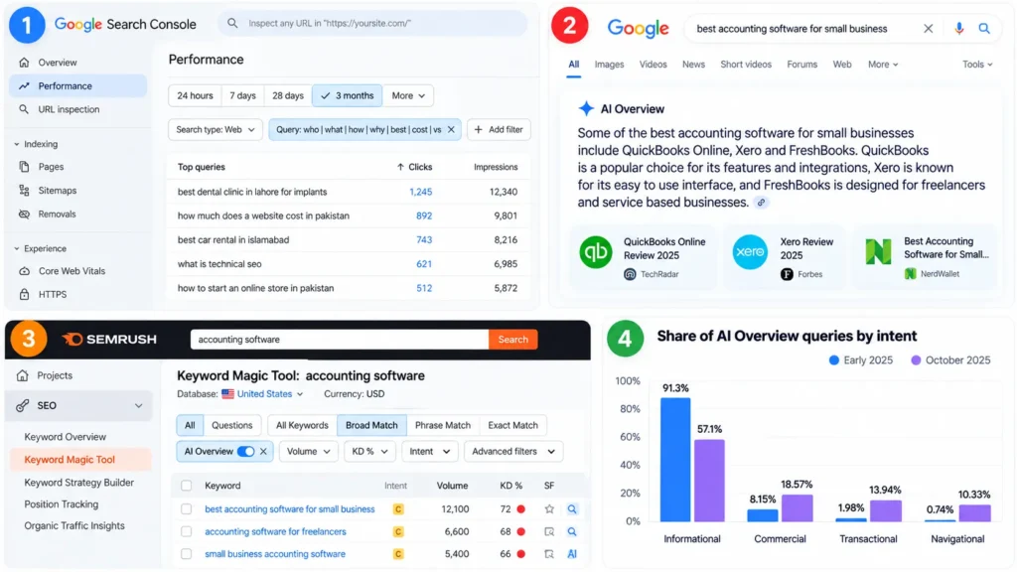The width and height of the screenshot is (1017, 572).
Task: Click the blue Google search magnifier icon
Action: point(984,29)
